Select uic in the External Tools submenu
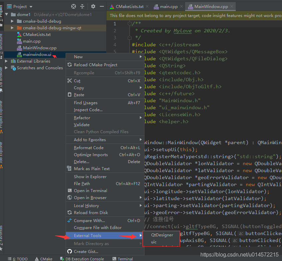The height and width of the screenshot is (261, 282). tap(154, 242)
